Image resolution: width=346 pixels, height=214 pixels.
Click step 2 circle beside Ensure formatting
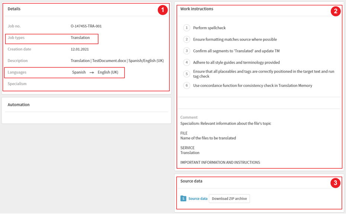click(x=187, y=39)
